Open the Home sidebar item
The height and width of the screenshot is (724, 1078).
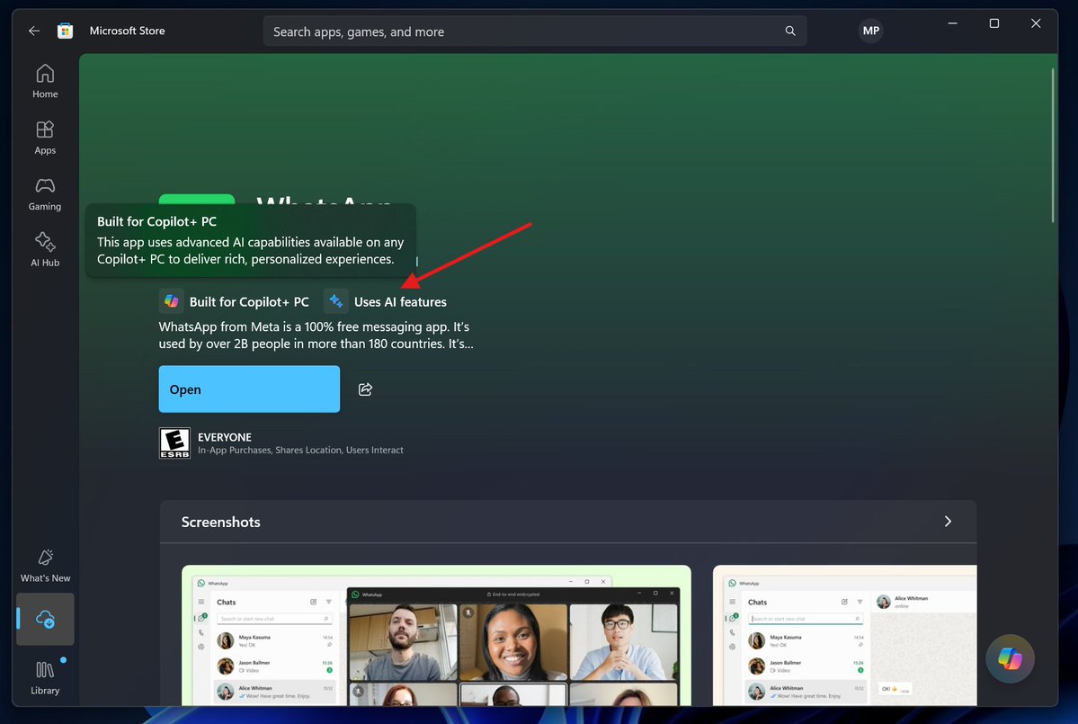tap(45, 81)
